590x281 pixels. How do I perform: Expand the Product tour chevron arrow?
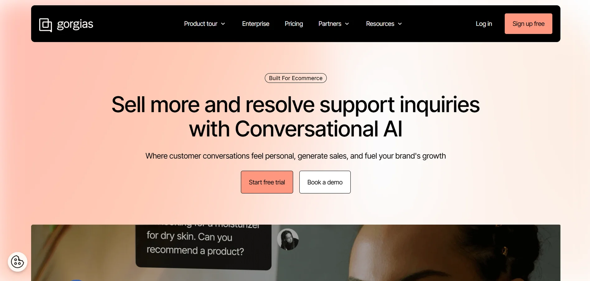[223, 24]
